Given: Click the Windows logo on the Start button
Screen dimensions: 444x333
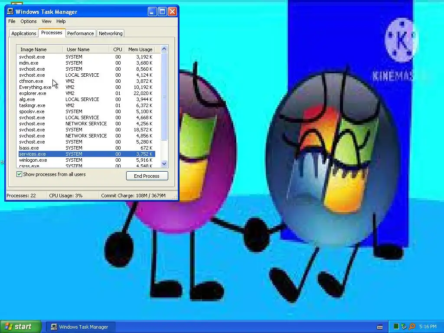Looking at the screenshot, I should pos(8,326).
